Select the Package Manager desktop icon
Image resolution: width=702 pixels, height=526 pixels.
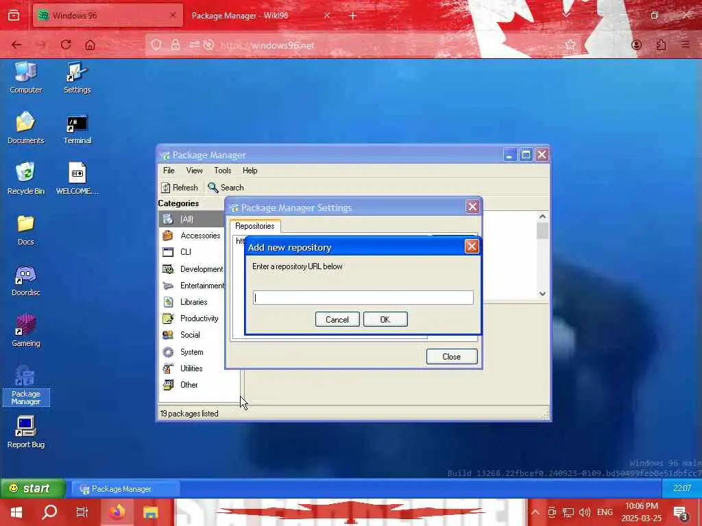point(25,386)
